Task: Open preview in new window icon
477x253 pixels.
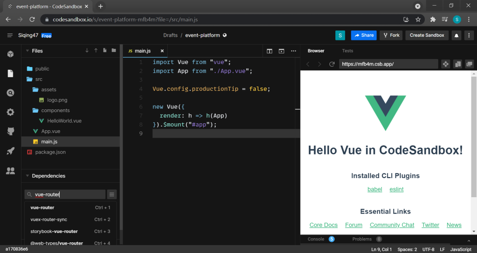Action: [470, 64]
